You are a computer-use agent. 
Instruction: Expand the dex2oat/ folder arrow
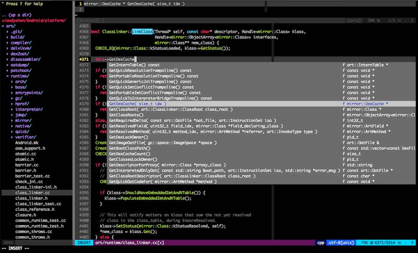pos(8,54)
